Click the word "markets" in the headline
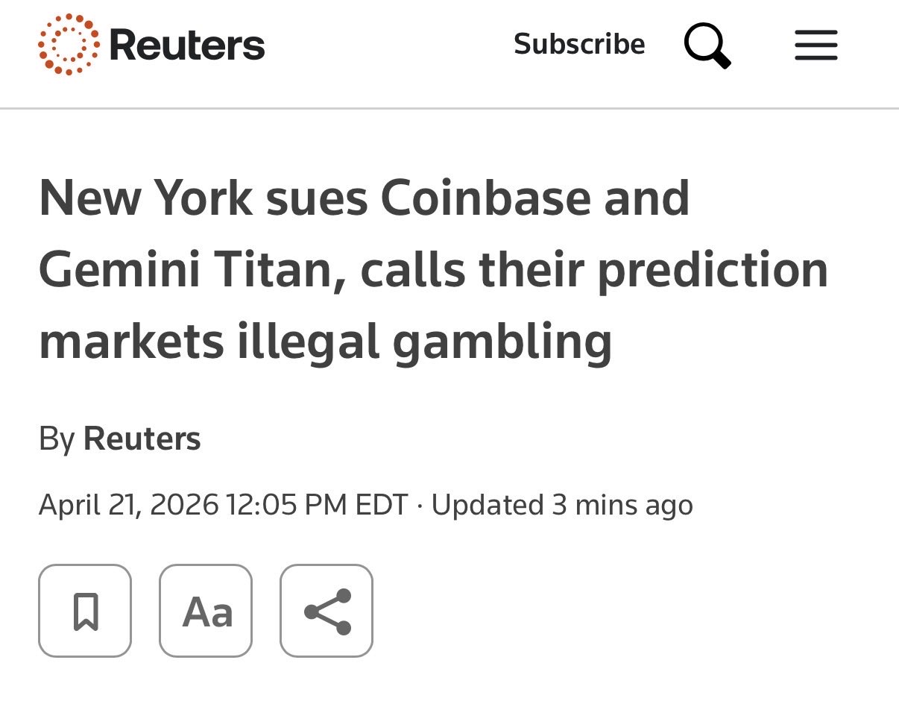Image resolution: width=899 pixels, height=704 pixels. click(x=131, y=341)
